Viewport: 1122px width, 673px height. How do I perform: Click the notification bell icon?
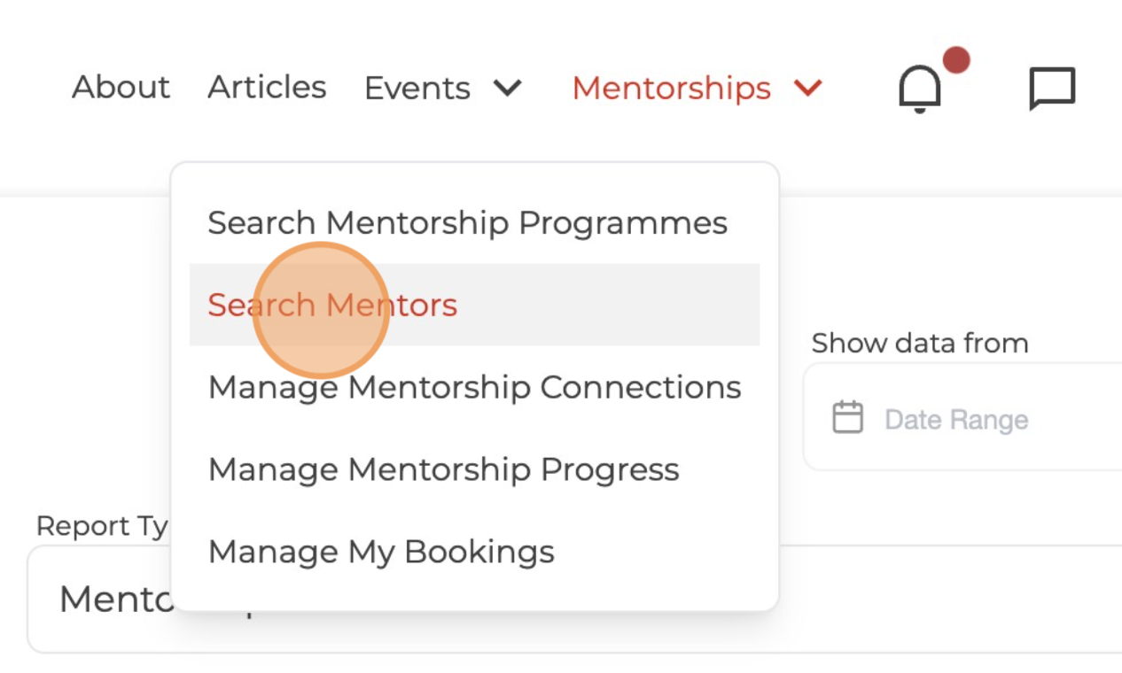919,89
